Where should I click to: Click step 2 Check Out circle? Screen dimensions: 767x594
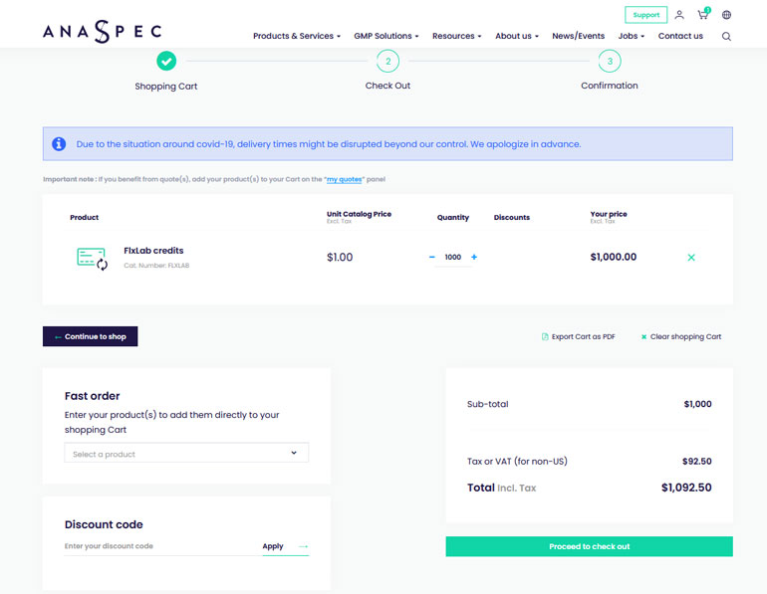387,61
